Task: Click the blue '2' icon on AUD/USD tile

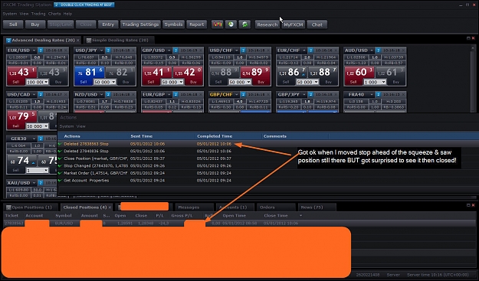Action: (x=378, y=51)
